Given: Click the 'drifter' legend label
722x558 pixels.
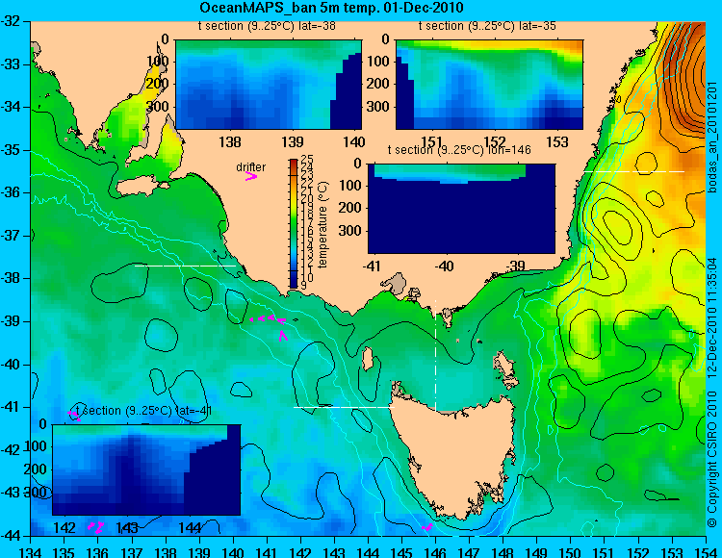Looking at the screenshot, I should coord(251,167).
